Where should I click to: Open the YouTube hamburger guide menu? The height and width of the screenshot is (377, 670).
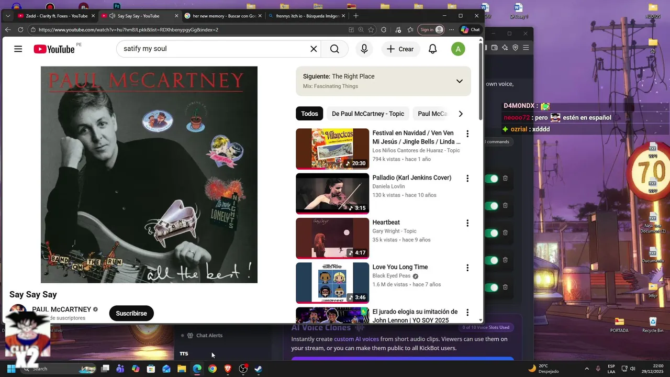pos(18,49)
